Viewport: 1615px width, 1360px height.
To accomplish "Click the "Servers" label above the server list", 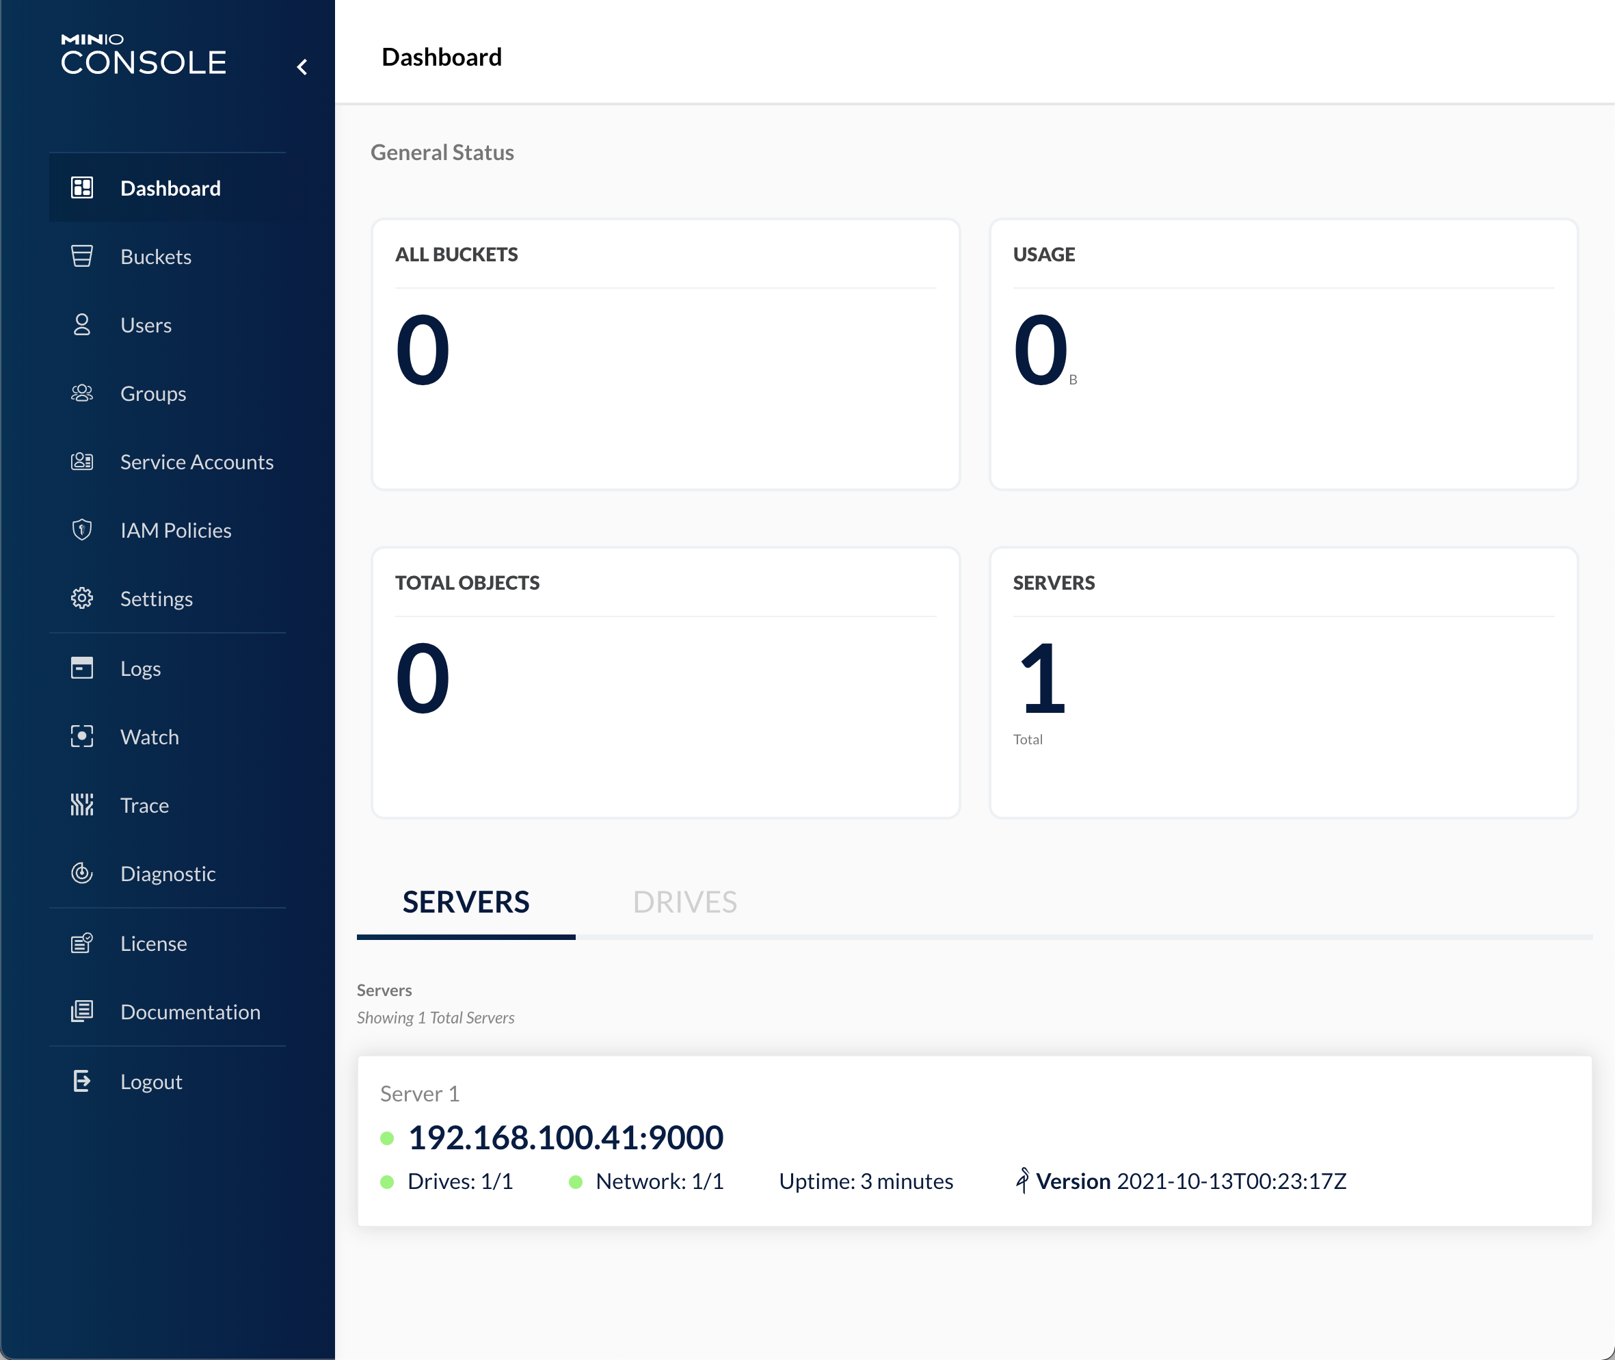I will tap(384, 990).
